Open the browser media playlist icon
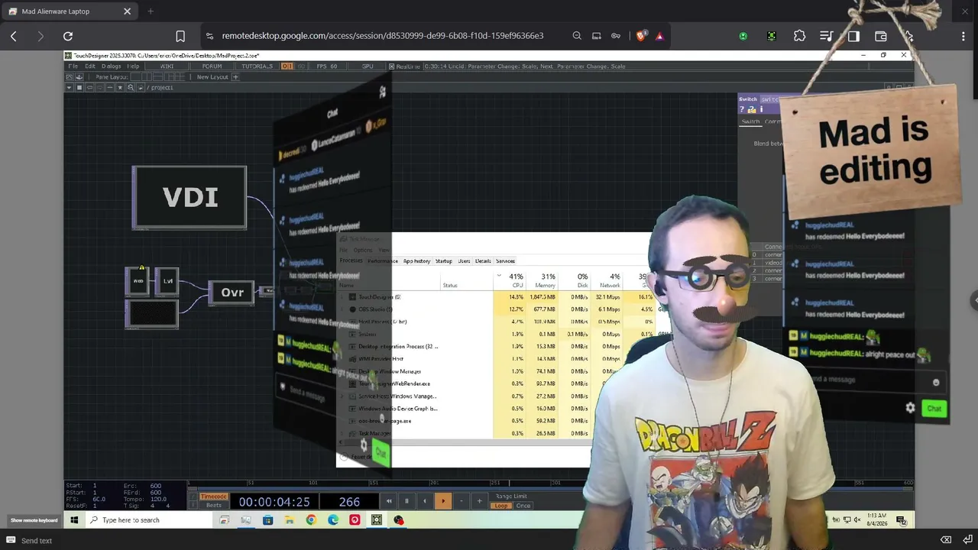The image size is (978, 550). tap(826, 36)
